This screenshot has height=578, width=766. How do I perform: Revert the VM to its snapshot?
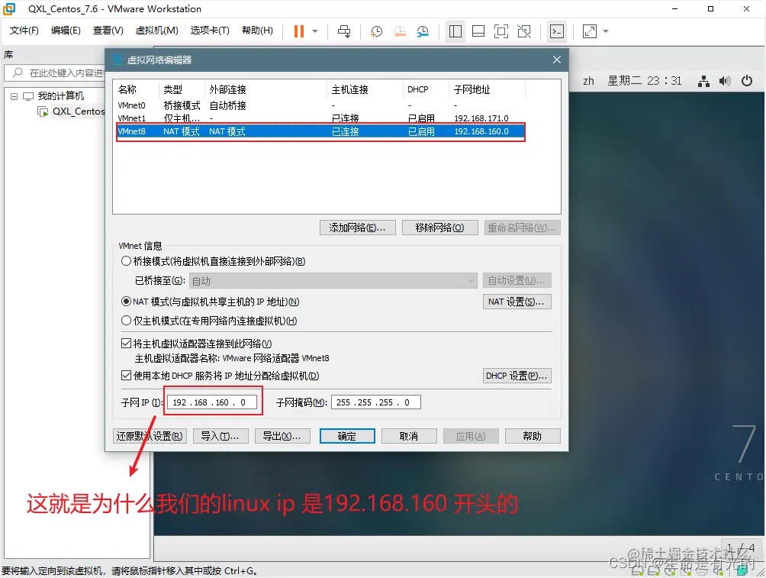(x=400, y=31)
